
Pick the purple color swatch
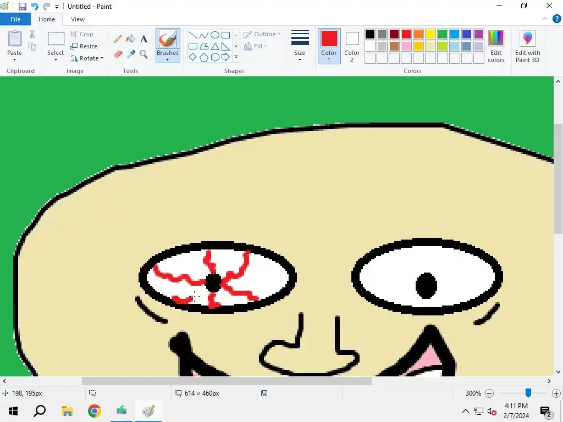click(479, 34)
